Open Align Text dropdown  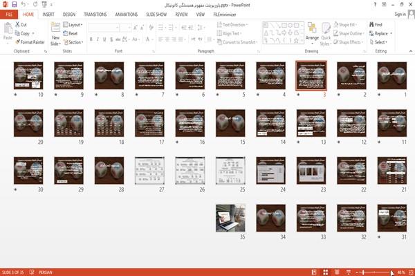[x=229, y=33]
